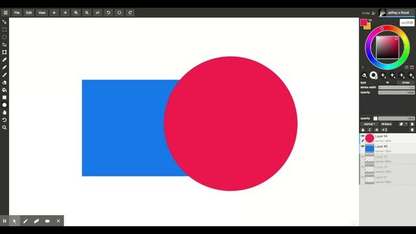Screen dimensions: 416x234
Task: Switch to the color sliders view icon
Action: (407, 68)
